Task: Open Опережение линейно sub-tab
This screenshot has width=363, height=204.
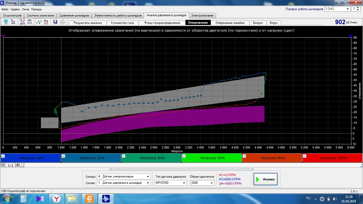Action: (230, 23)
